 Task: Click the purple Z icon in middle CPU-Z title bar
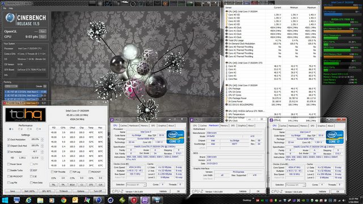click(x=192, y=120)
